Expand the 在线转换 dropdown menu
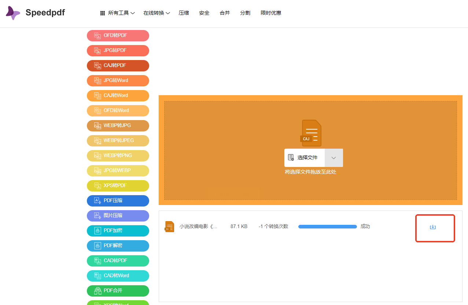Image resolution: width=468 pixels, height=305 pixels. (156, 13)
